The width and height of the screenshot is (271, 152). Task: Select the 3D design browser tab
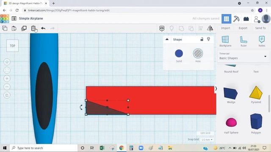pos(25,3)
